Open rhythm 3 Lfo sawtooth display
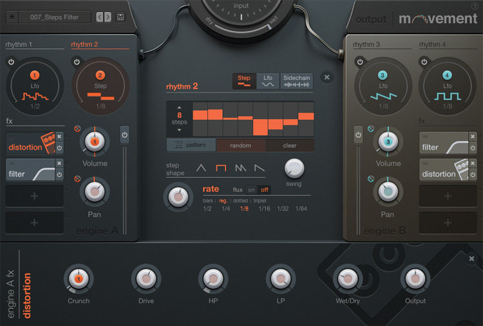Viewport: 483px width, 326px height. click(383, 86)
